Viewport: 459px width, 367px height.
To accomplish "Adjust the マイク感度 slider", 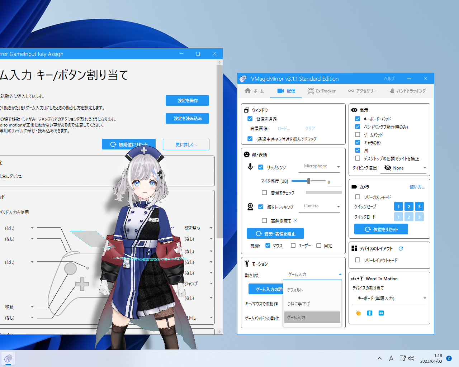I will pos(308,181).
